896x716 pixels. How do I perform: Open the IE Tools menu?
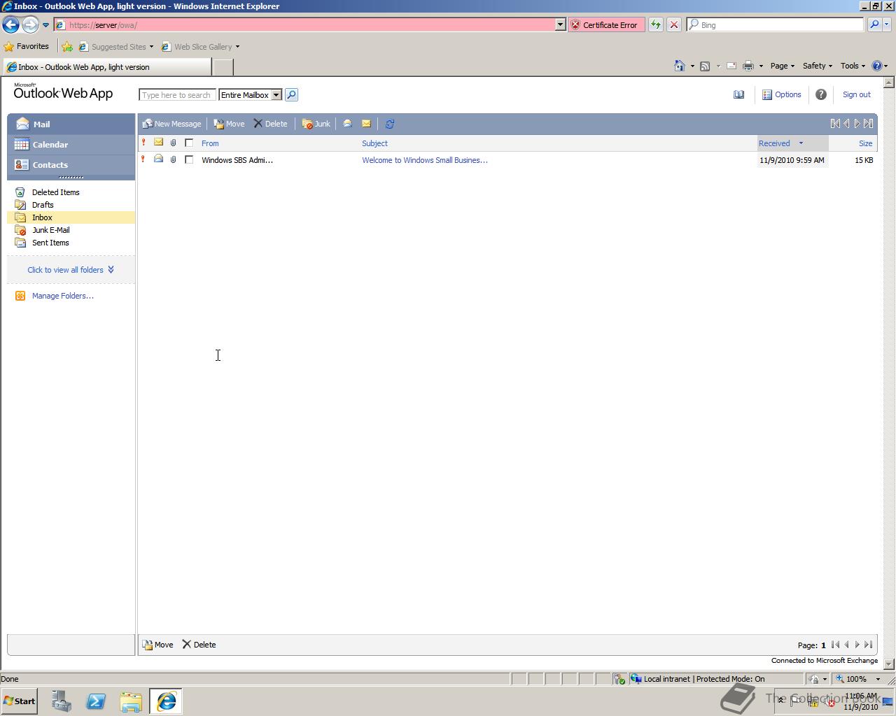pyautogui.click(x=853, y=66)
